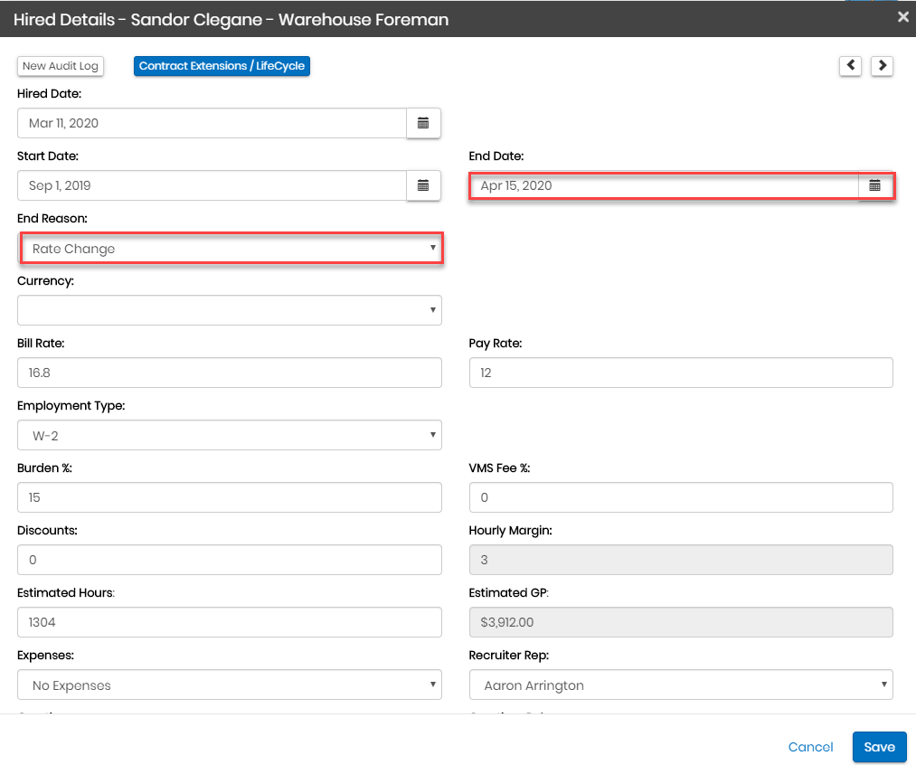The image size is (916, 765).
Task: Cancel editing the hired details
Action: (810, 747)
